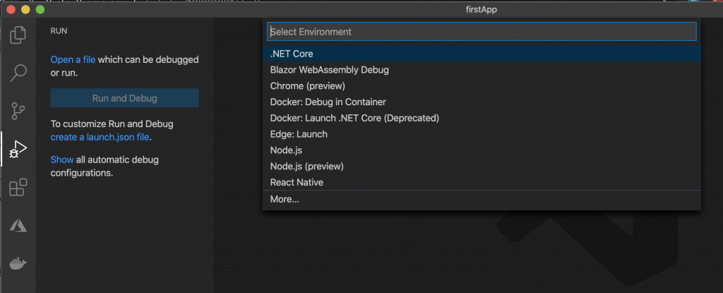Click 'Show' automatic debug configurations link
This screenshot has height=293, width=723.
point(62,160)
